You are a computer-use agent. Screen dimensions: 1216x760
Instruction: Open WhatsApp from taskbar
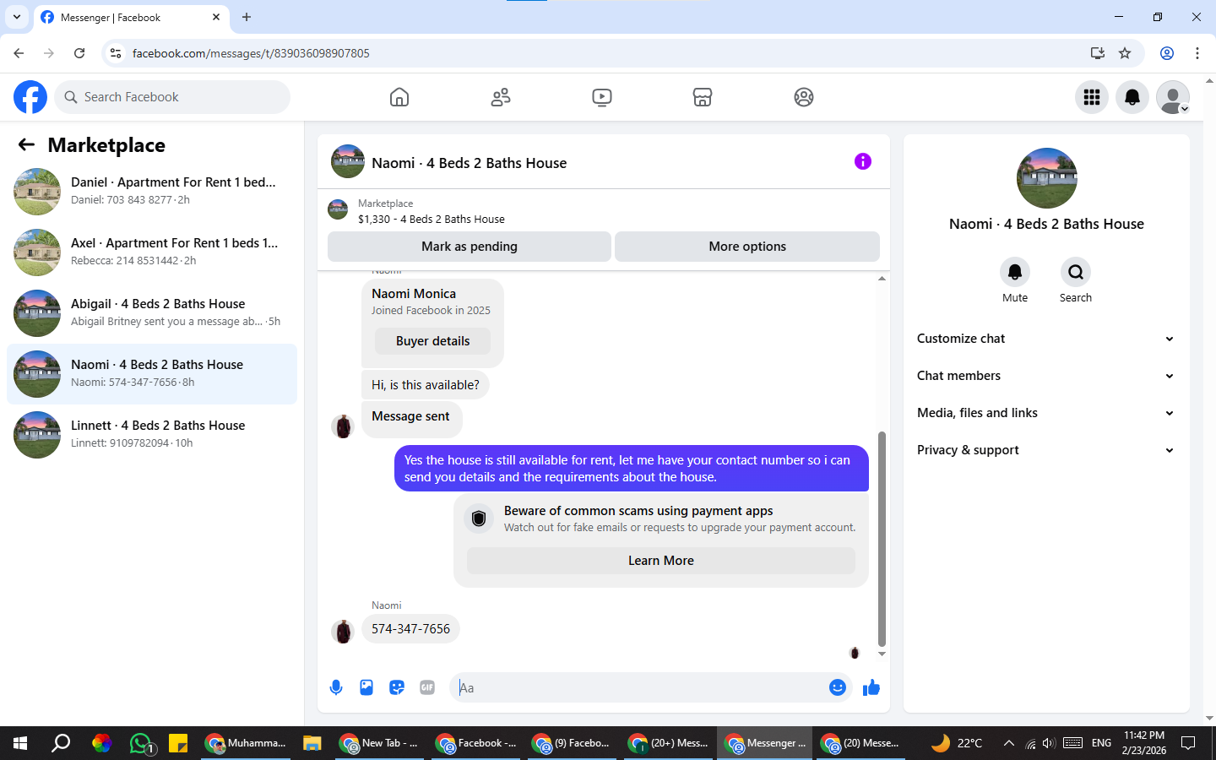pos(141,743)
